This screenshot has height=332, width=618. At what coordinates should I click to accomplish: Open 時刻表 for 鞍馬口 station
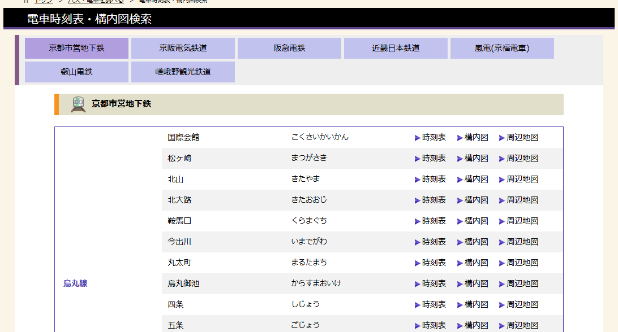(x=430, y=221)
